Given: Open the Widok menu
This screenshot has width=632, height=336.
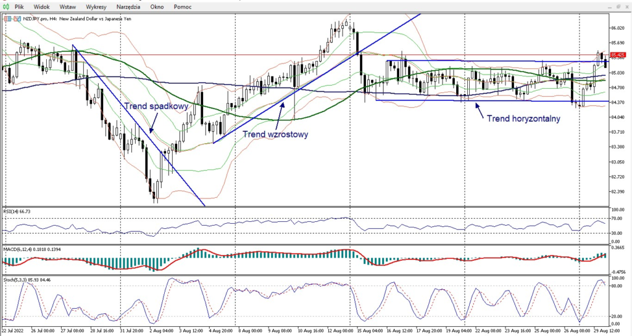Looking at the screenshot, I should coord(42,7).
